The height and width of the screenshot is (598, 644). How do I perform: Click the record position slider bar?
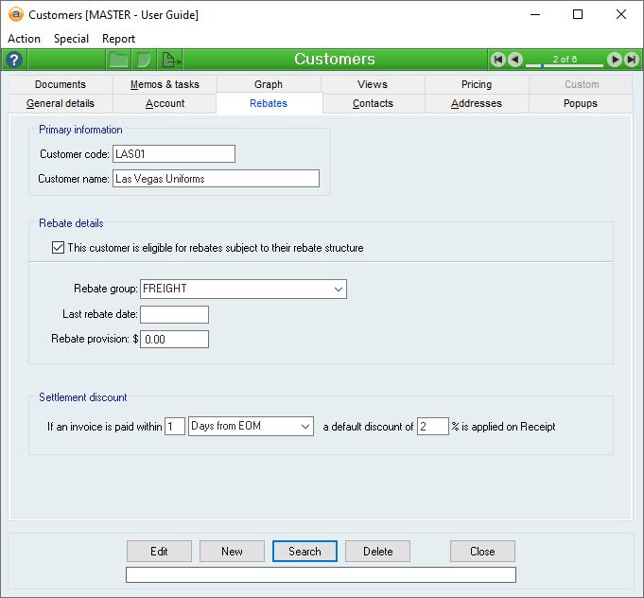(565, 65)
